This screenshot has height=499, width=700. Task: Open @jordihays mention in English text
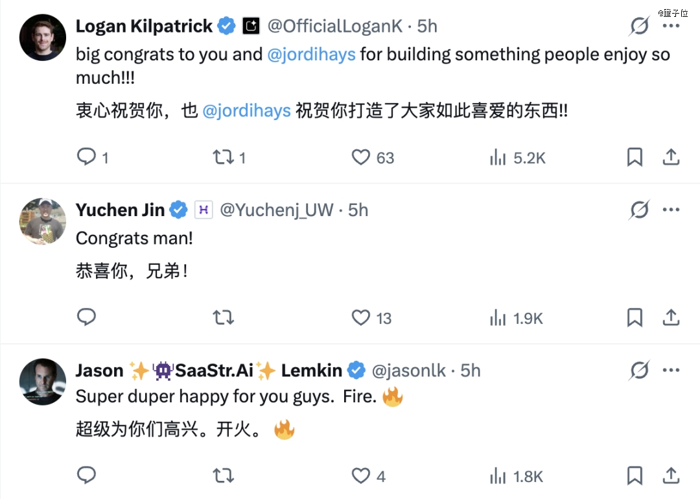click(311, 54)
